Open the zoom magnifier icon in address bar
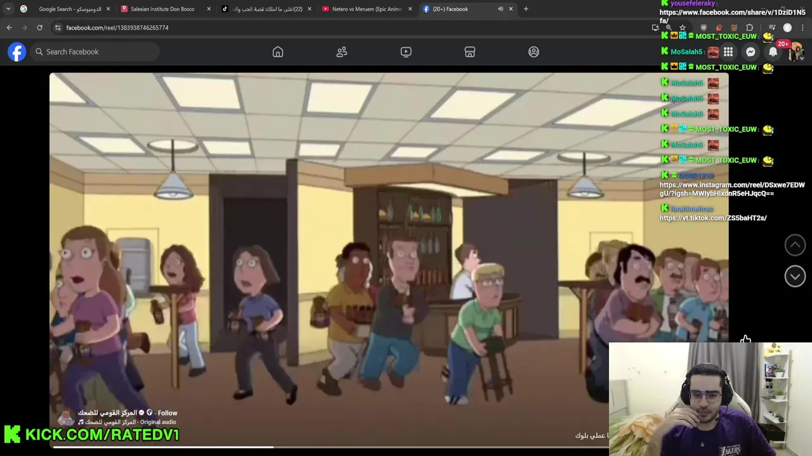Image resolution: width=812 pixels, height=456 pixels. tap(669, 28)
